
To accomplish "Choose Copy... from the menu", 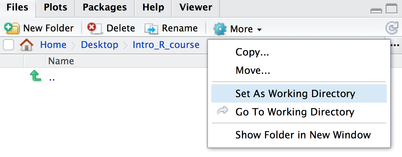I will pyautogui.click(x=252, y=52).
